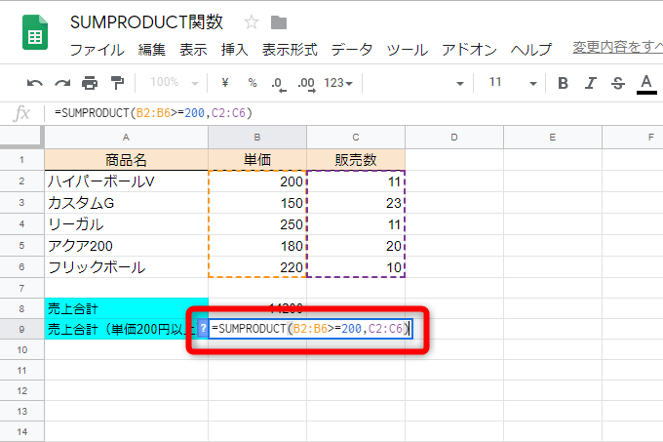Click the select-all corner box
This screenshot has width=663, height=442.
(22, 137)
